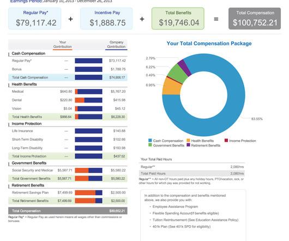
Task: Click the Earnings Period date text
Action: click(77, 1)
